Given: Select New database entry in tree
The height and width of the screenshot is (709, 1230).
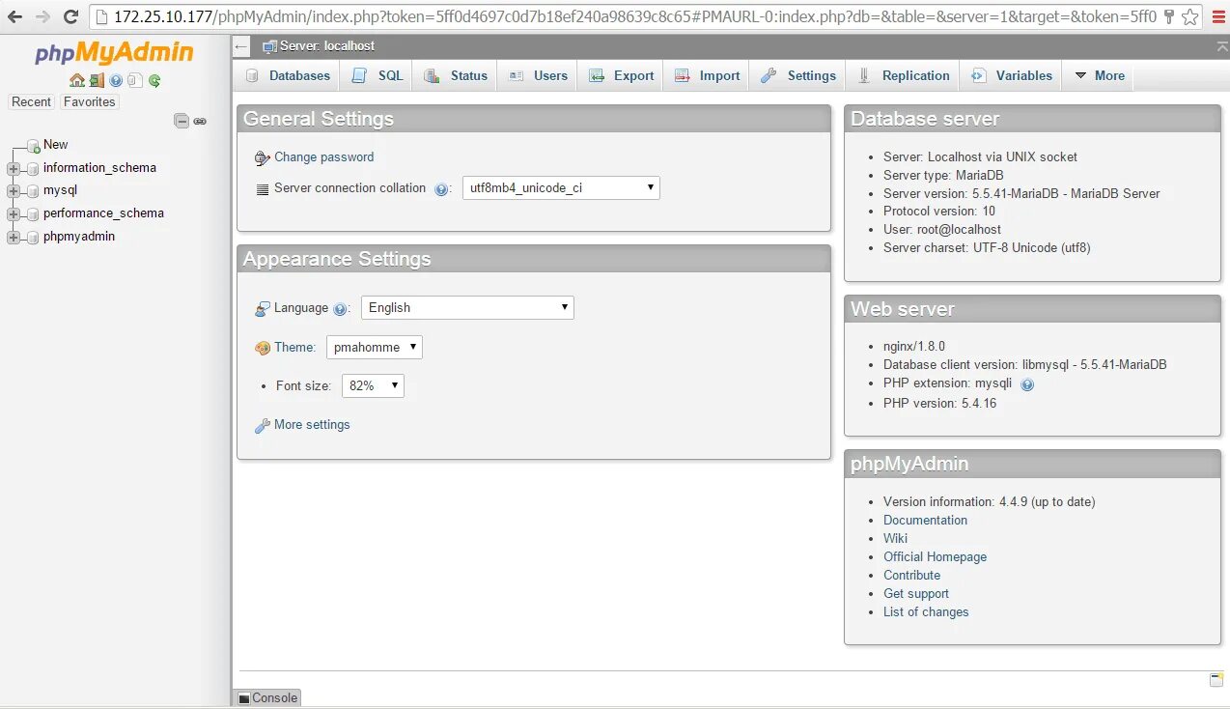Looking at the screenshot, I should 55,145.
